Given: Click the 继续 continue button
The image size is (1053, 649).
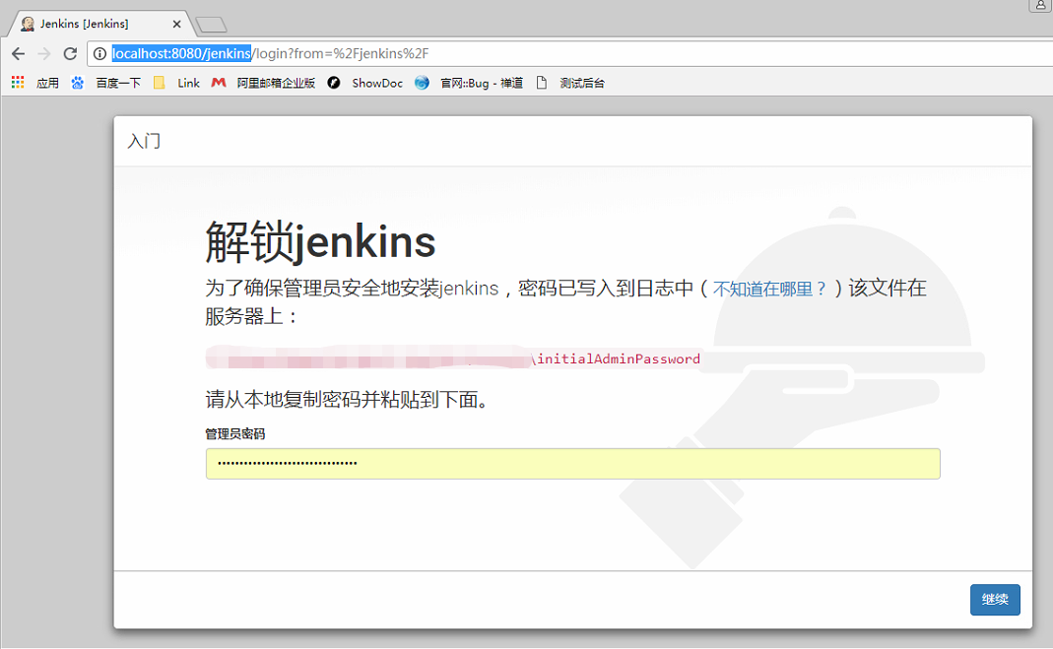Looking at the screenshot, I should 995,600.
